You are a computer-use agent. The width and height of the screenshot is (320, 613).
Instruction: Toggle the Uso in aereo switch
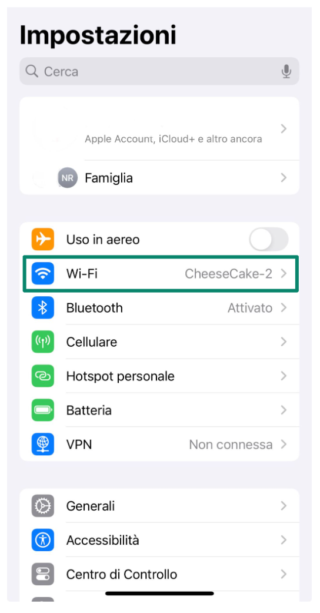coord(269,239)
